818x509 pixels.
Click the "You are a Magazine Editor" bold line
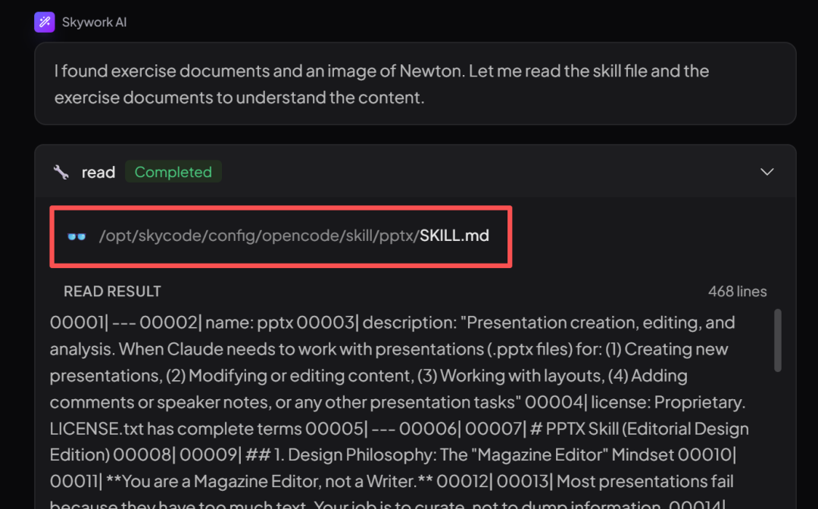[220, 482]
